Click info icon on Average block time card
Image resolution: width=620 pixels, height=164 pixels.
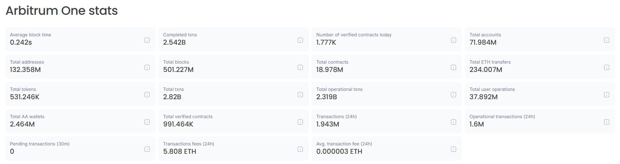tap(147, 40)
